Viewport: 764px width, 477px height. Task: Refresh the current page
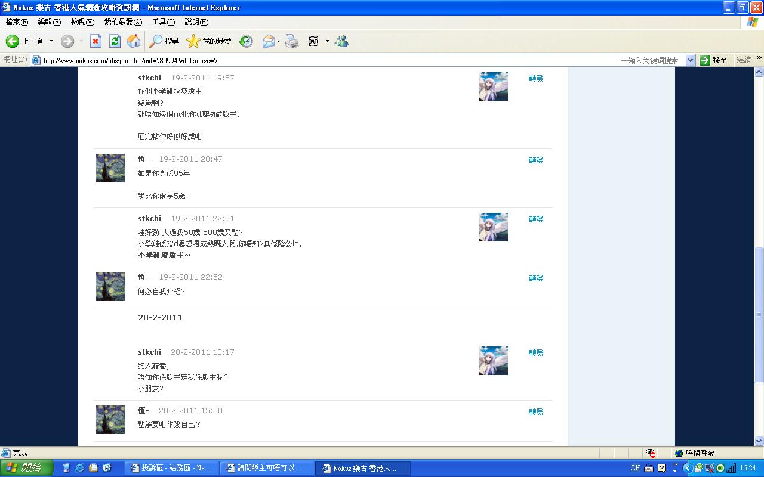coord(115,41)
